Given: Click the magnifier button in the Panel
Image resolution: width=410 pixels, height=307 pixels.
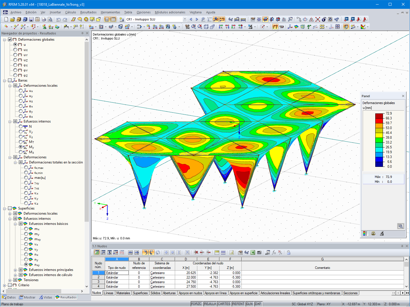Looking at the screenshot, I should tap(401, 226).
